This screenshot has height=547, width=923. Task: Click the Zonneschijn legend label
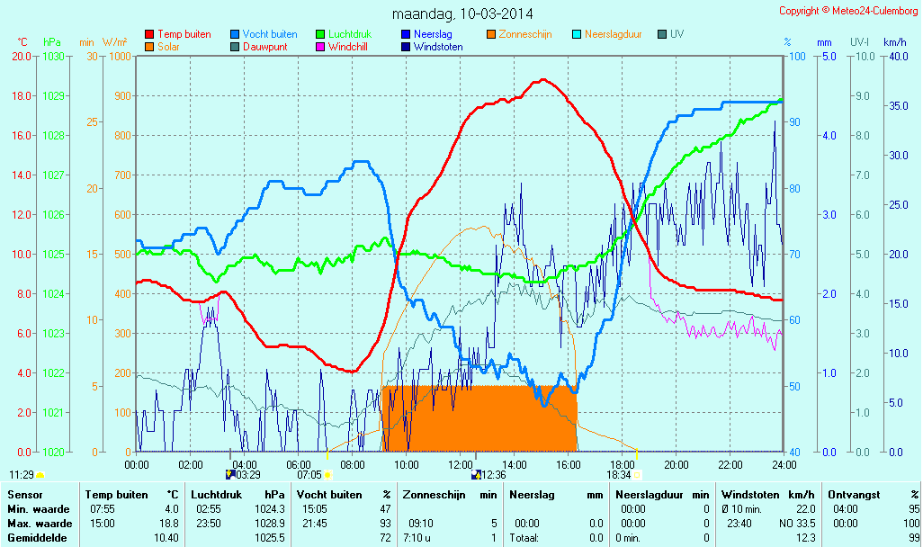point(527,34)
